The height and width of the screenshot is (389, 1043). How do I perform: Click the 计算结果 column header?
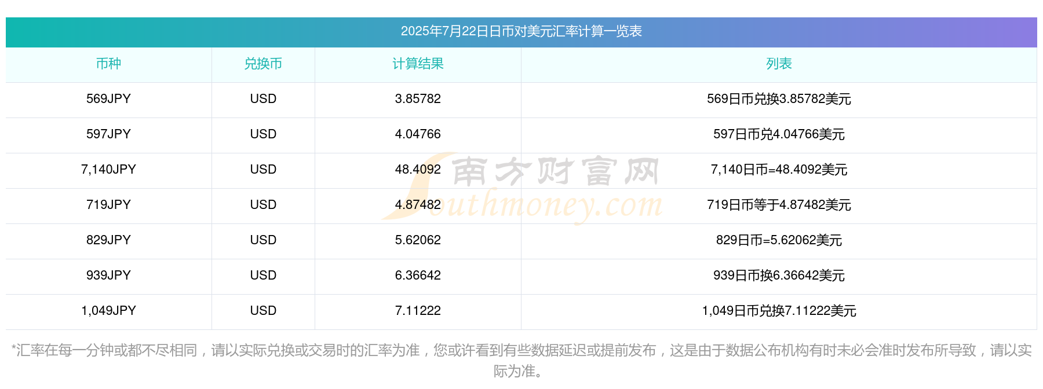pyautogui.click(x=418, y=64)
